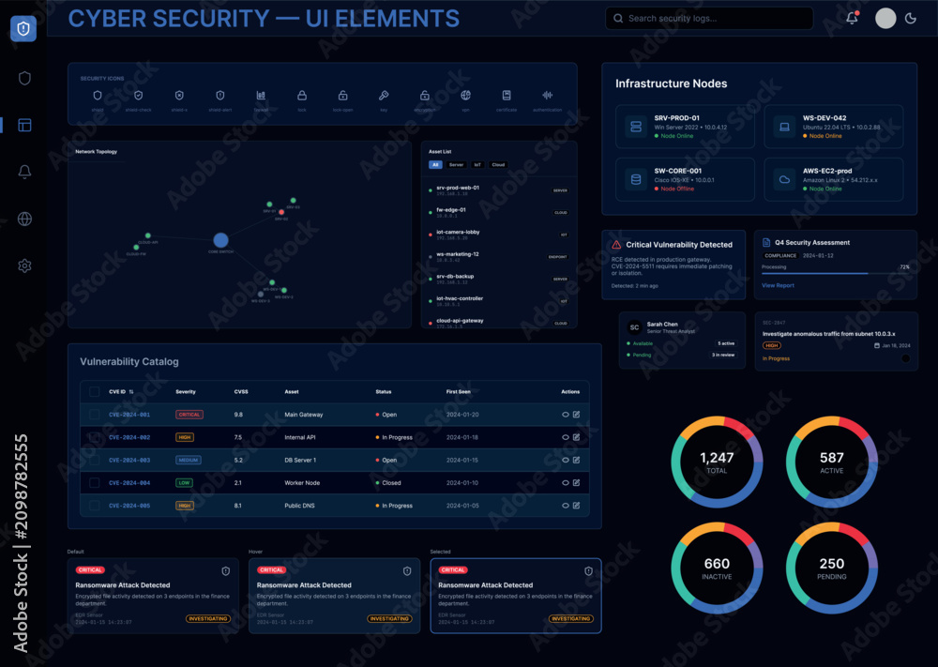Click the Search security logs field
938x667 pixels.
(x=709, y=19)
